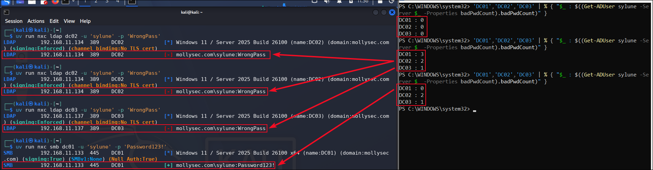The height and width of the screenshot is (170, 653).
Task: Click 'DC01 : 3' in PowerShell output
Action: click(411, 54)
